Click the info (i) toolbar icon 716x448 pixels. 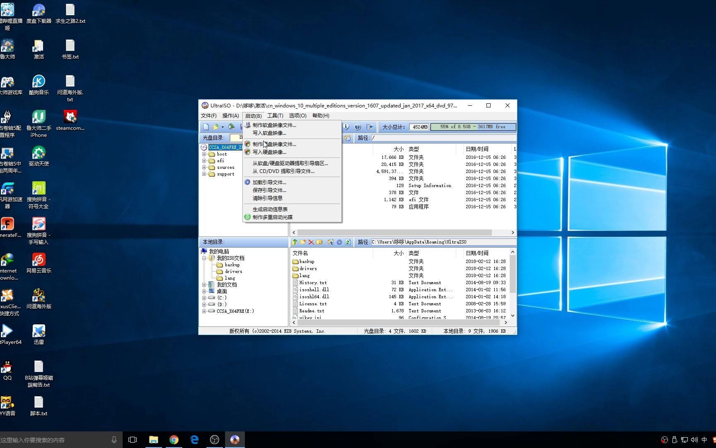pyautogui.click(x=346, y=127)
